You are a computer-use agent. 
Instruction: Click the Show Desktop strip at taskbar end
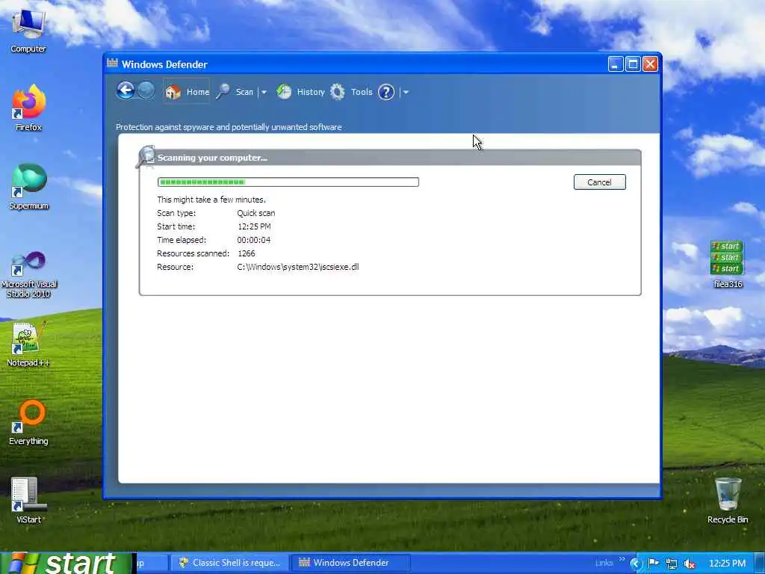pyautogui.click(x=760, y=564)
